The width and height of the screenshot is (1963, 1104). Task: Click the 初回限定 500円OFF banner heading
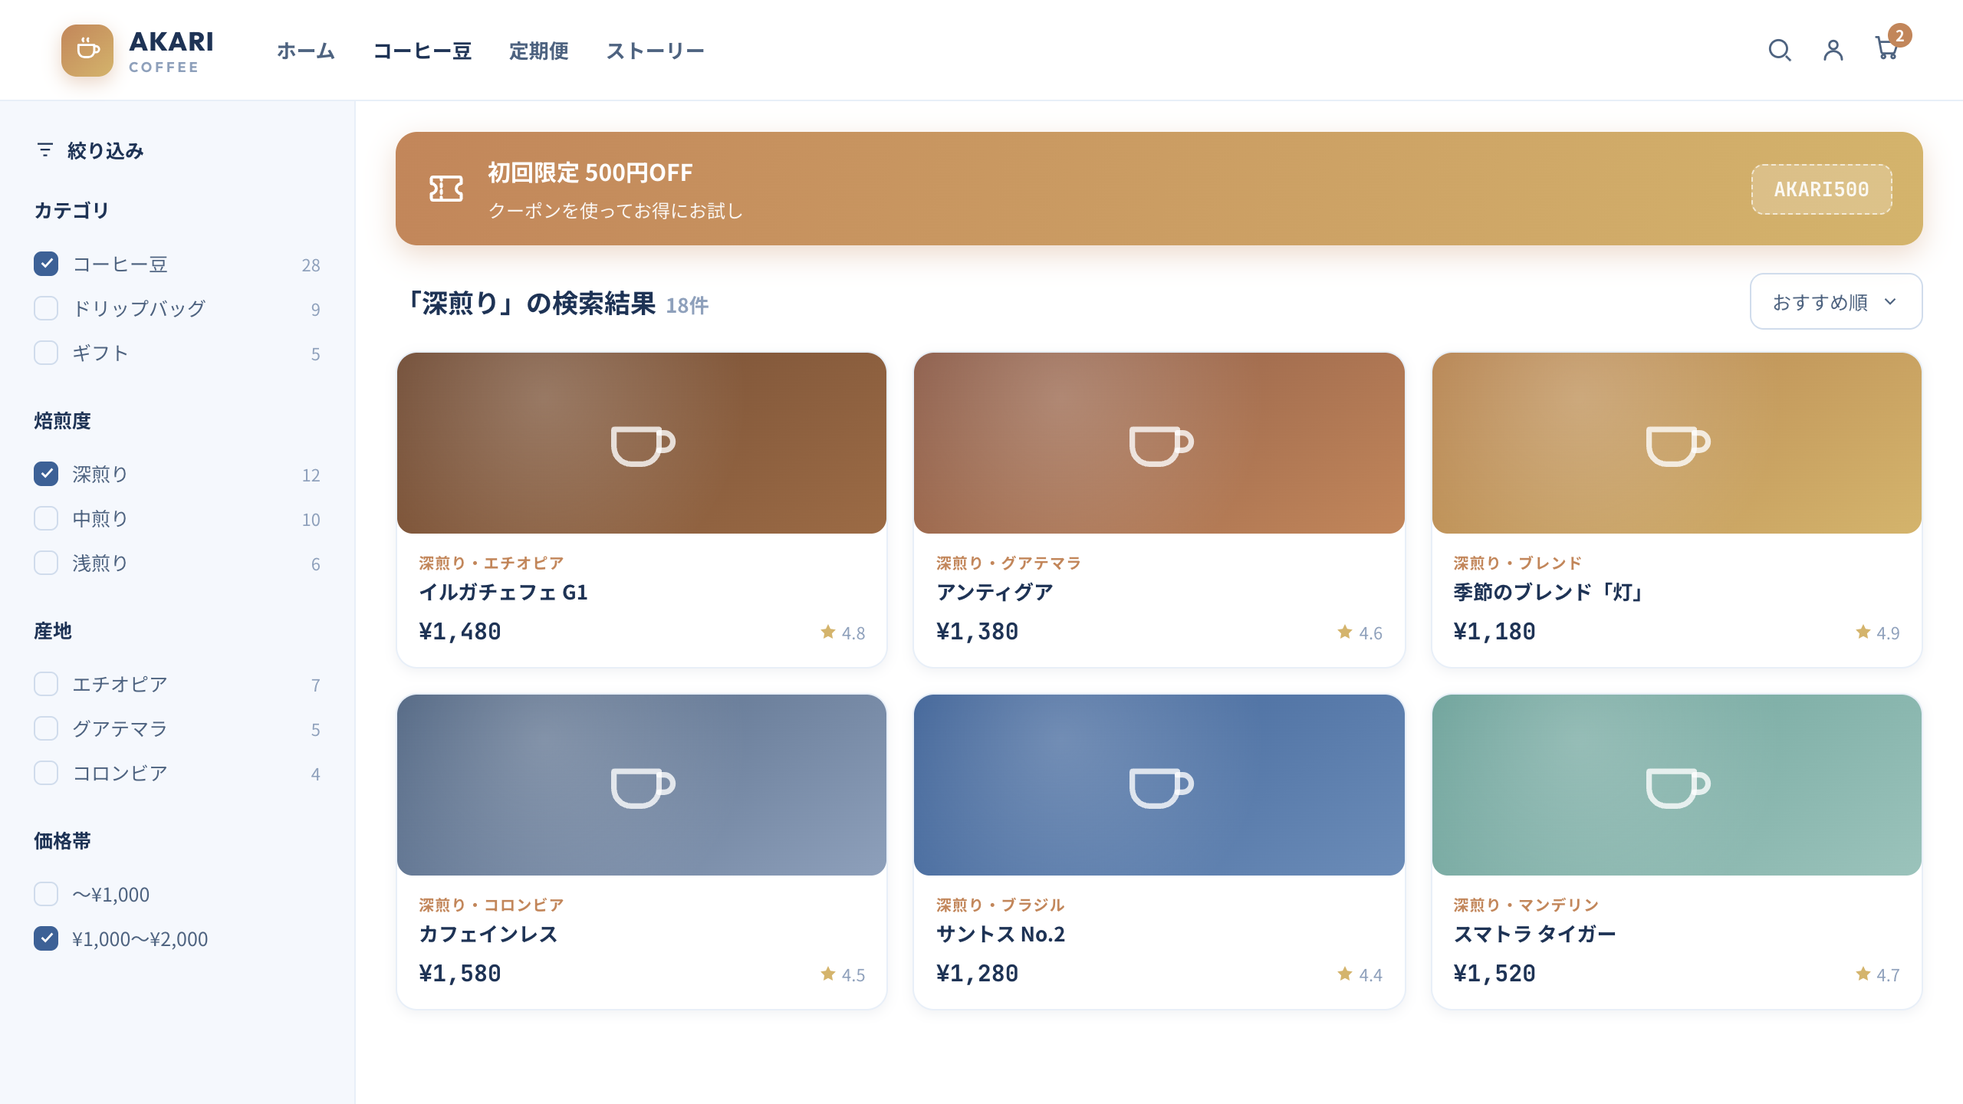click(590, 173)
